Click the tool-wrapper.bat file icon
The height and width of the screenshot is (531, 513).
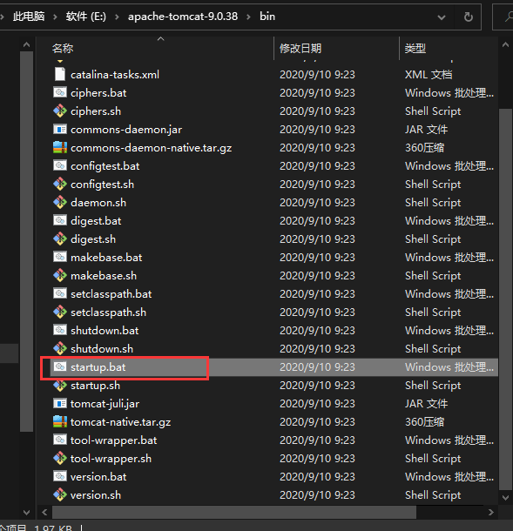tap(60, 440)
